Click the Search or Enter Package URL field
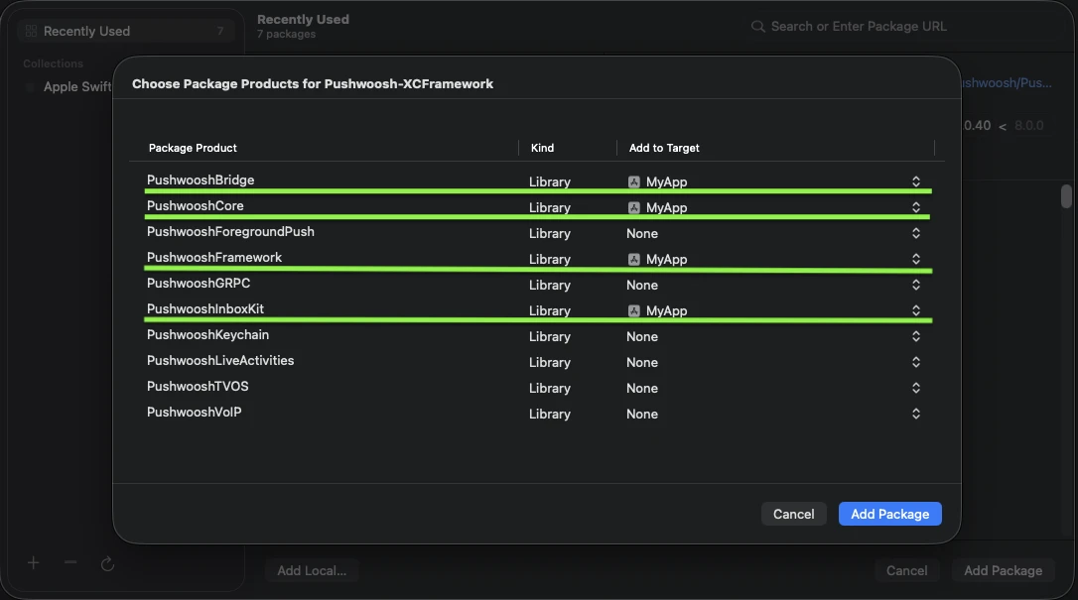The image size is (1078, 600). point(858,26)
